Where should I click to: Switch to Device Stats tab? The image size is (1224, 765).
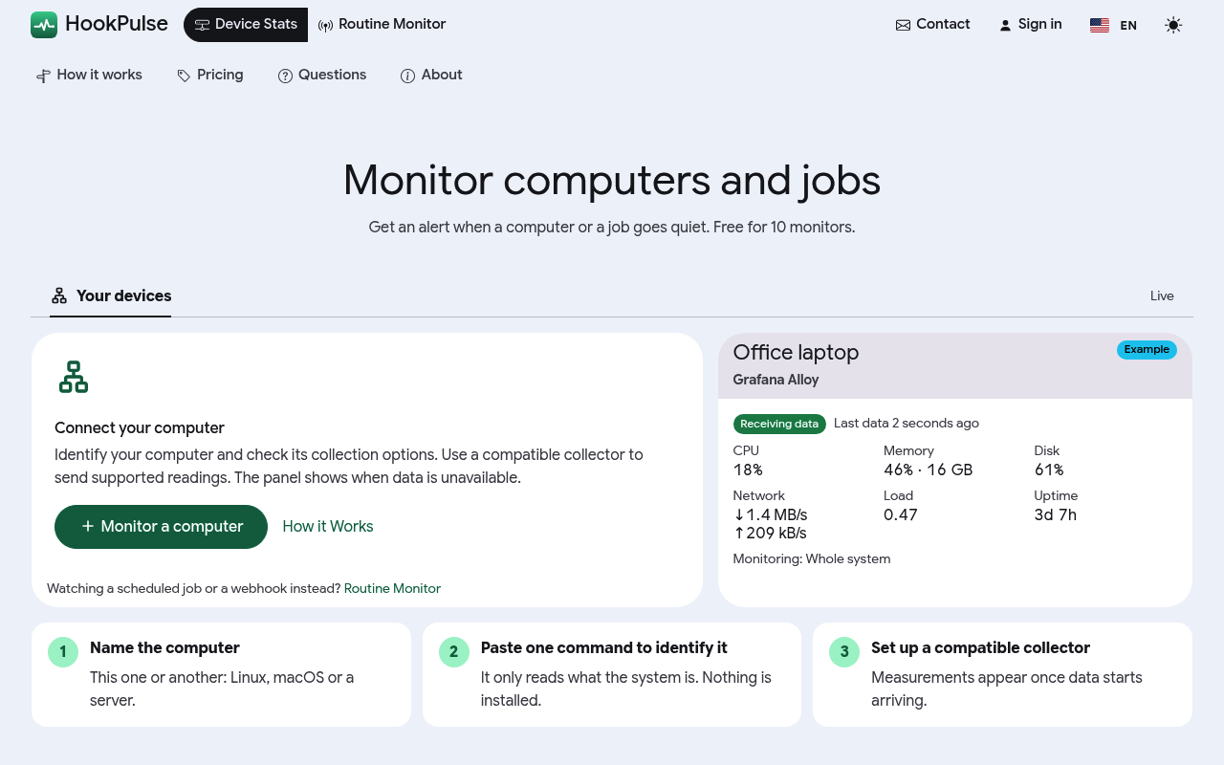(246, 25)
